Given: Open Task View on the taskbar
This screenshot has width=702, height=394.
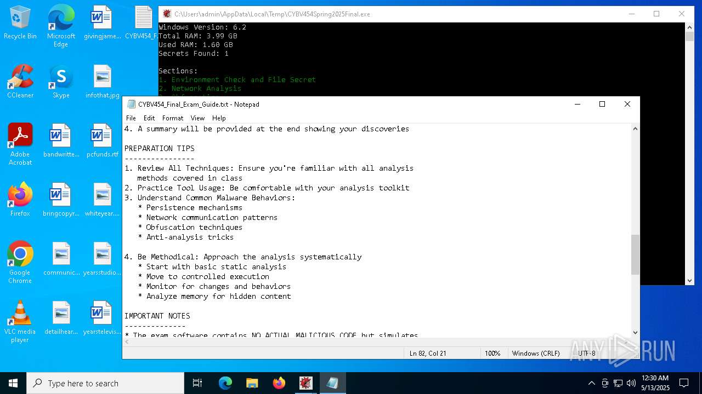Looking at the screenshot, I should point(197,383).
